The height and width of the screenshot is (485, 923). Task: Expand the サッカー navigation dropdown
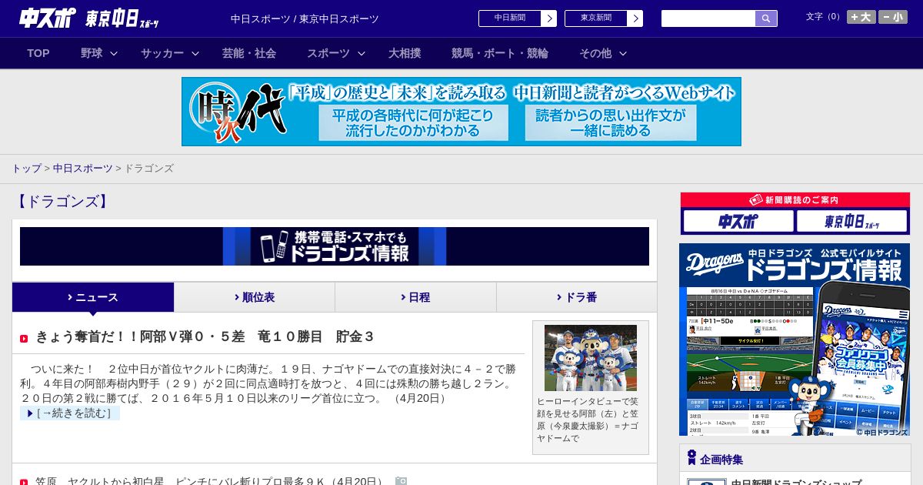click(x=170, y=53)
